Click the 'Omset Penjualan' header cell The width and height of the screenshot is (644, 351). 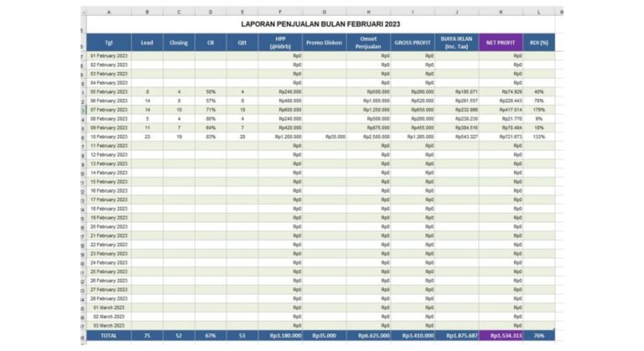(x=369, y=42)
